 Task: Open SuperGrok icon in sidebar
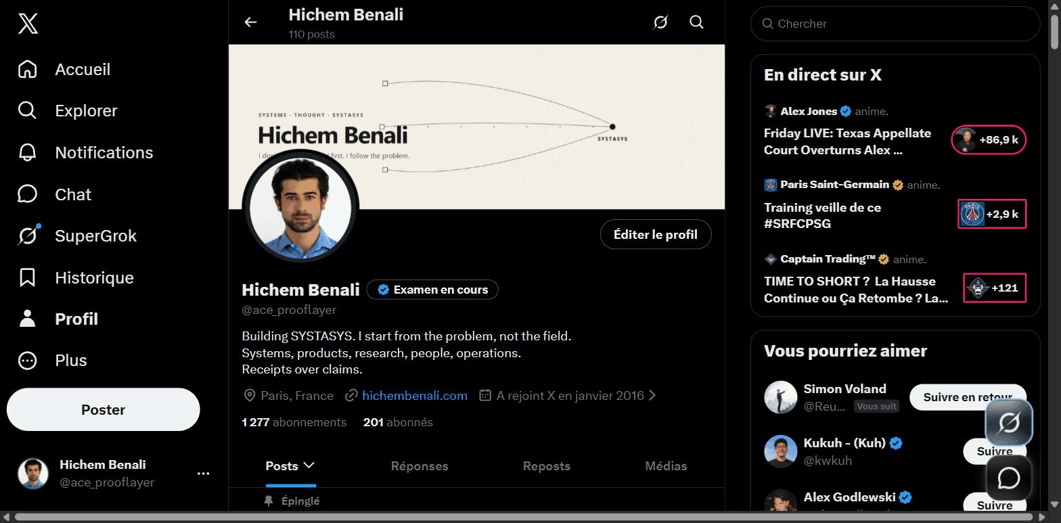click(28, 235)
